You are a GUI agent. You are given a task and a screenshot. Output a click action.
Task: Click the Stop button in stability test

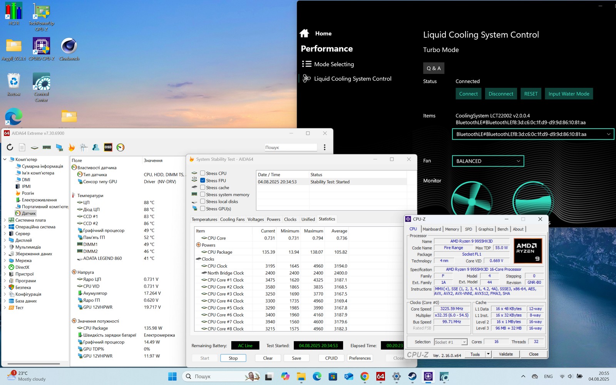tap(233, 358)
